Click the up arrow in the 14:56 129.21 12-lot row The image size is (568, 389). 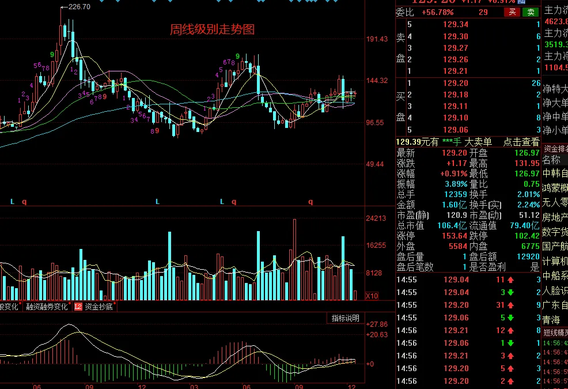(x=511, y=331)
